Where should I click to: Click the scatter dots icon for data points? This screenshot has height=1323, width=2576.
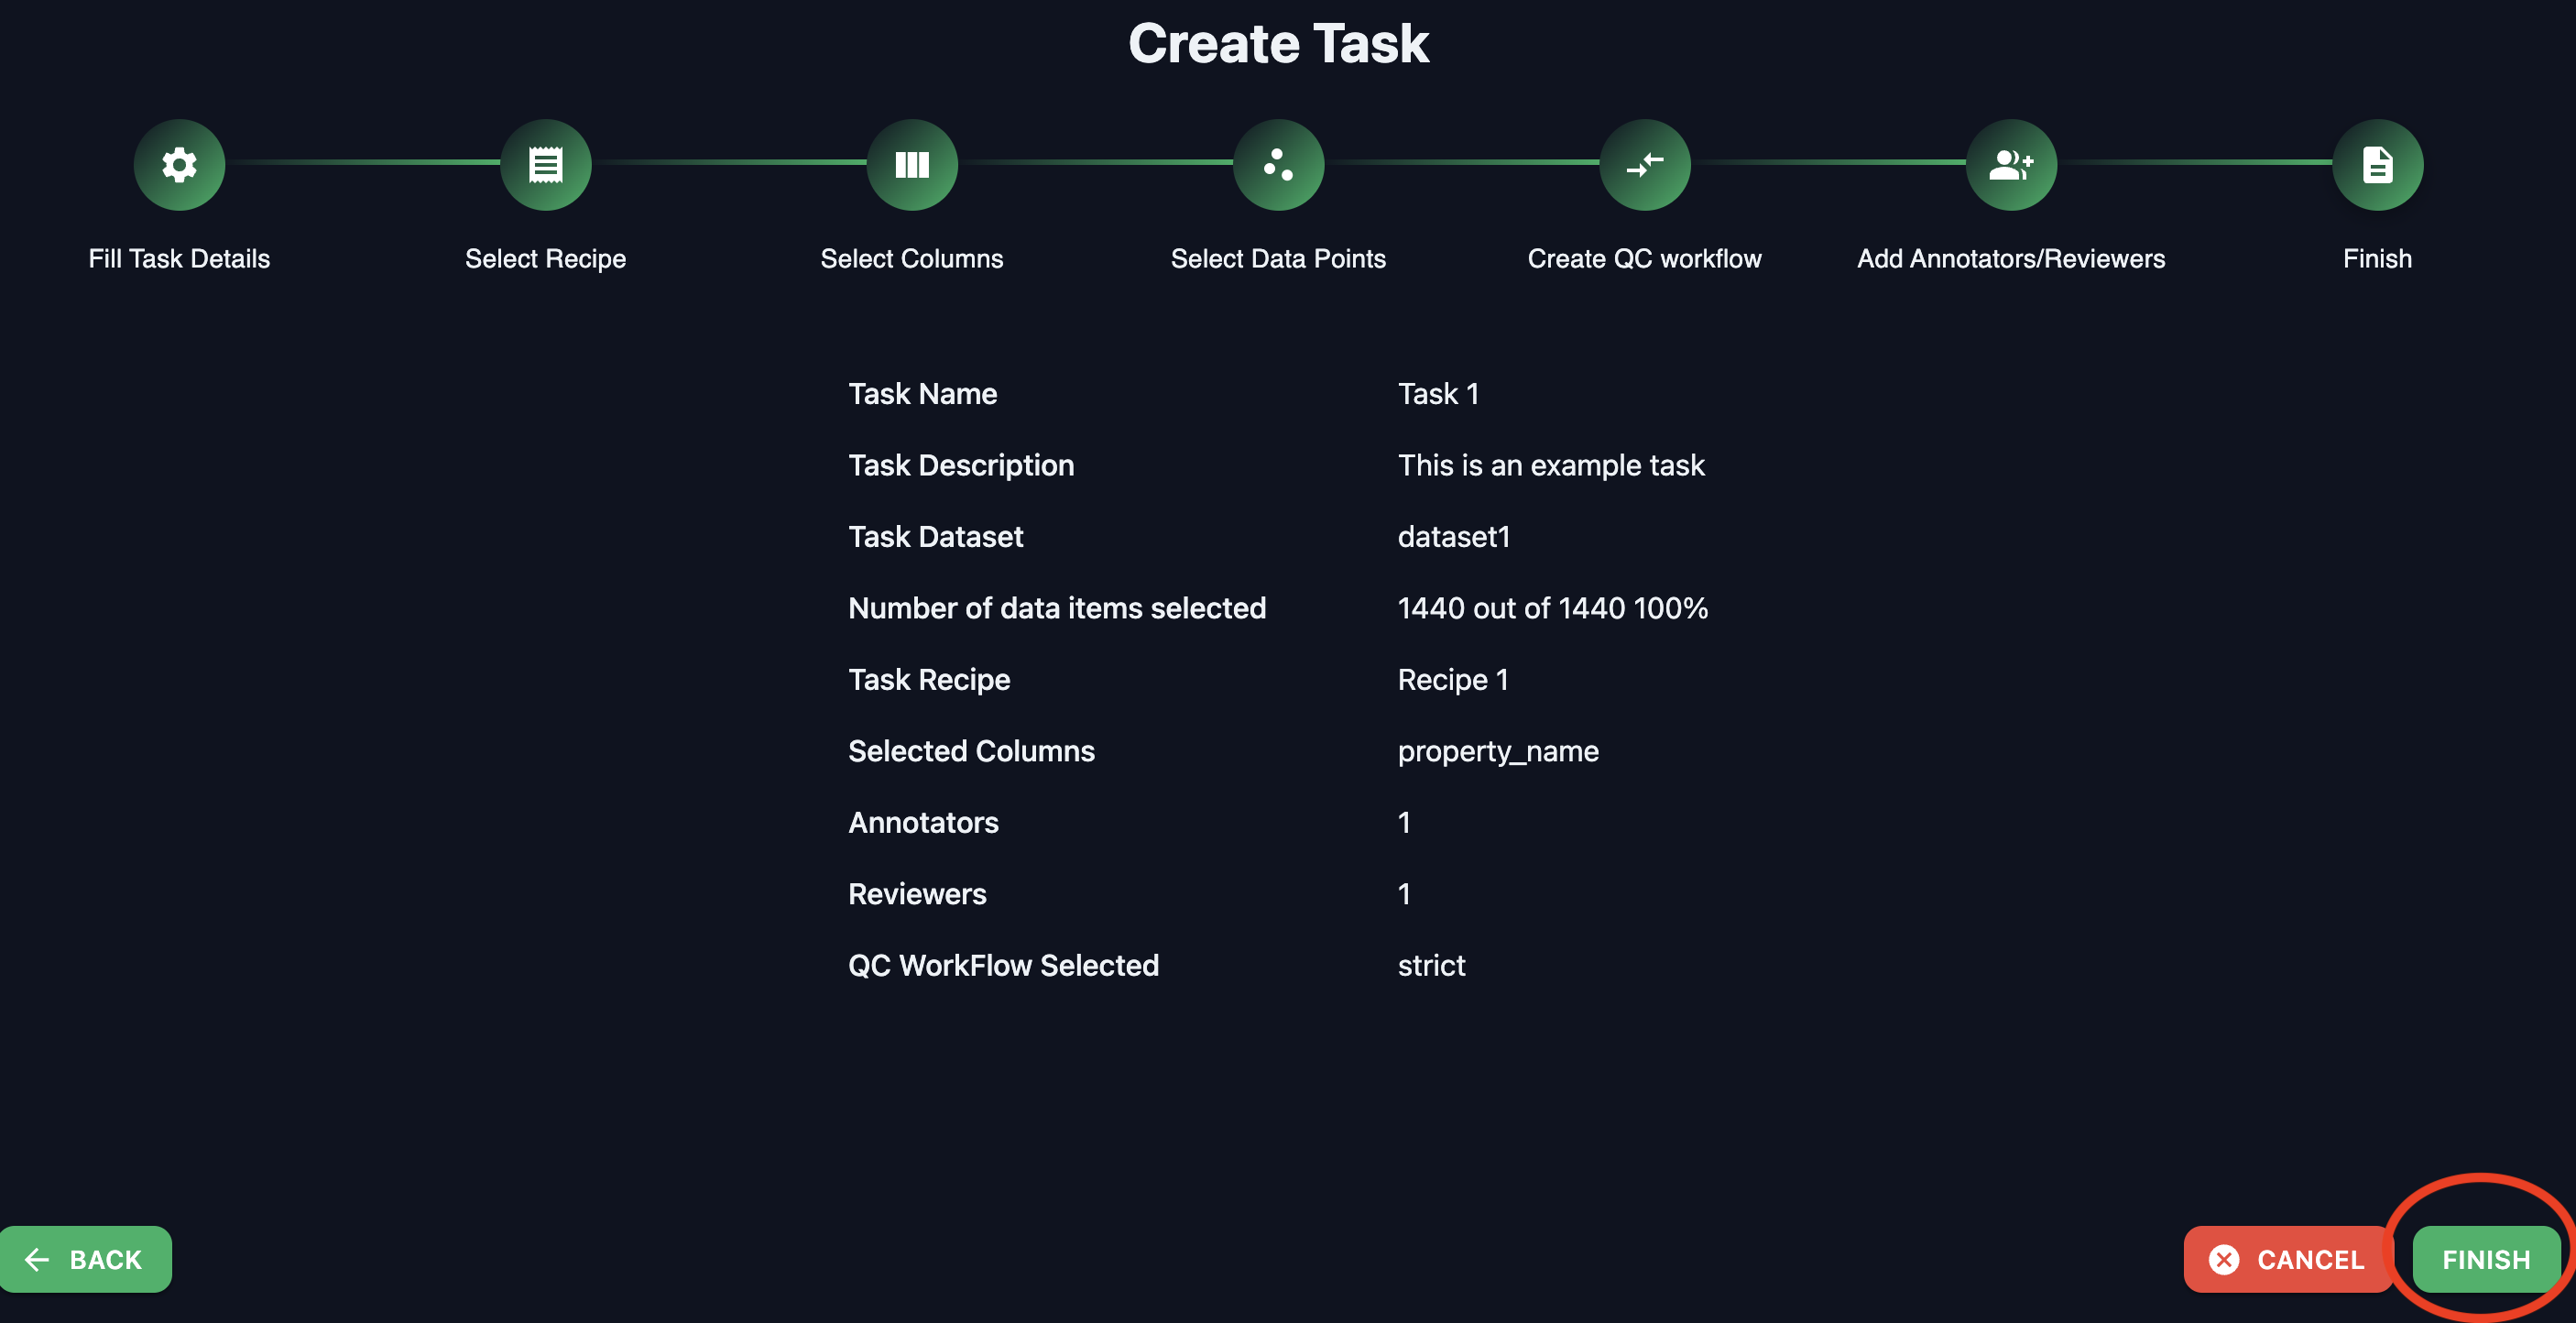tap(1278, 165)
